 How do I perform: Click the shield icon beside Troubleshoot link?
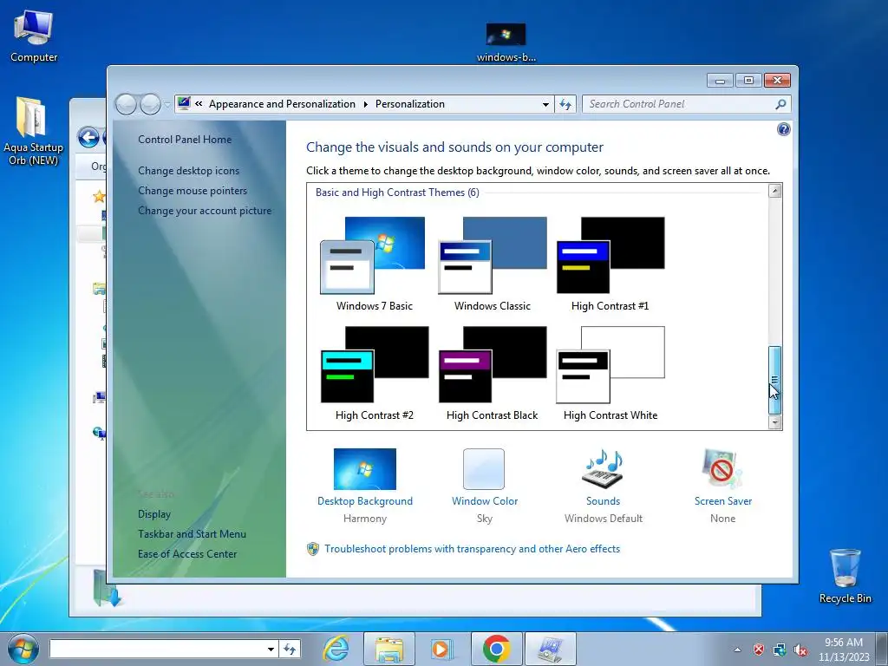(x=312, y=549)
